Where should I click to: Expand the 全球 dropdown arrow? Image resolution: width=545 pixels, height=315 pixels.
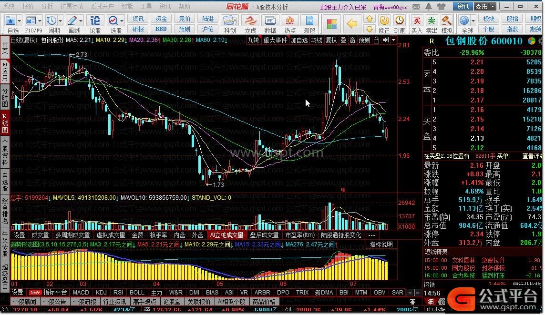473,21
